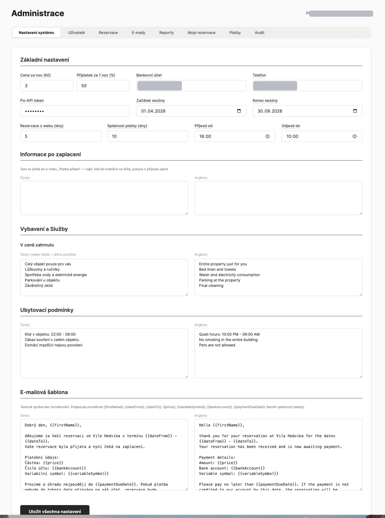Screen dimensions: 385x518
Task: Click the Telefon label
Action: (x=259, y=75)
